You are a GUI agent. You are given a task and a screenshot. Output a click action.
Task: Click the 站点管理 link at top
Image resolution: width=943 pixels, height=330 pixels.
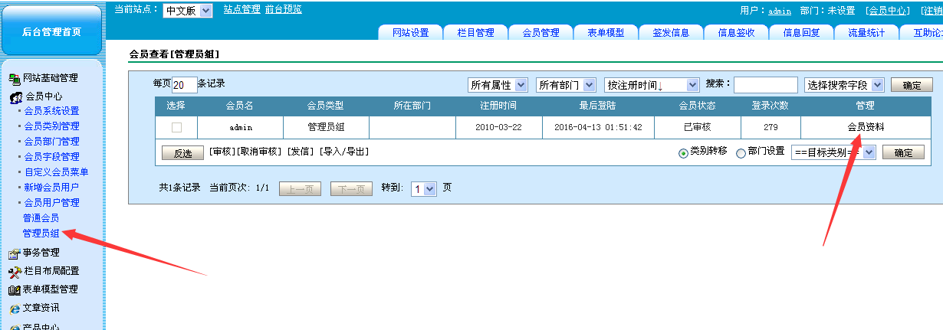click(x=242, y=9)
